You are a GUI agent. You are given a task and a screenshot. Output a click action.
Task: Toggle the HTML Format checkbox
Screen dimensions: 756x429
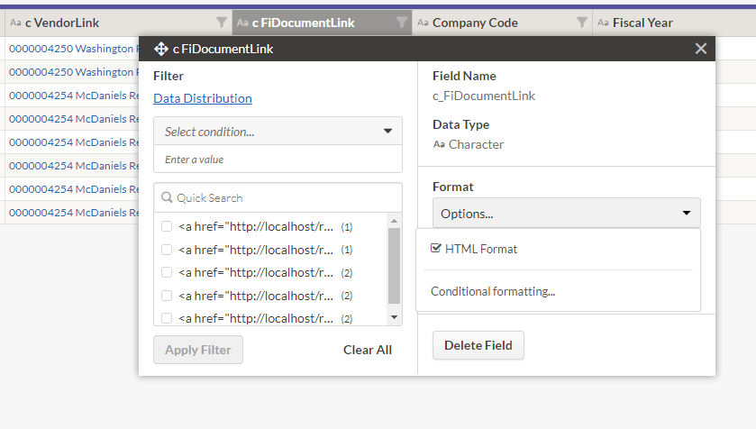pos(437,249)
